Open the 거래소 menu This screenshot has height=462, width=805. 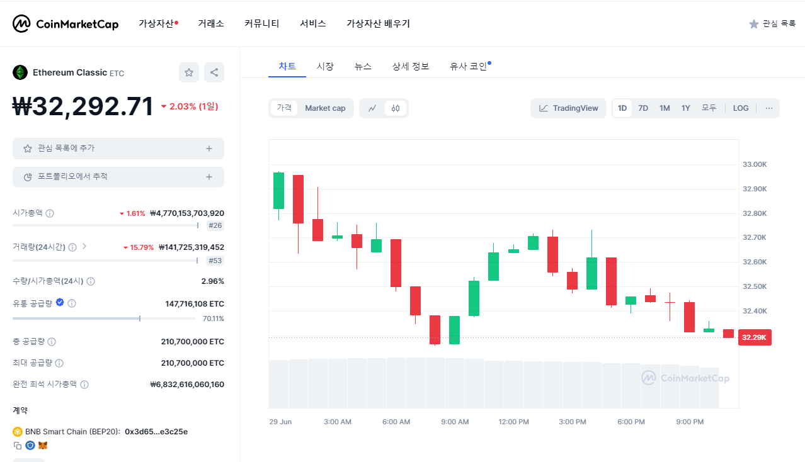[211, 24]
